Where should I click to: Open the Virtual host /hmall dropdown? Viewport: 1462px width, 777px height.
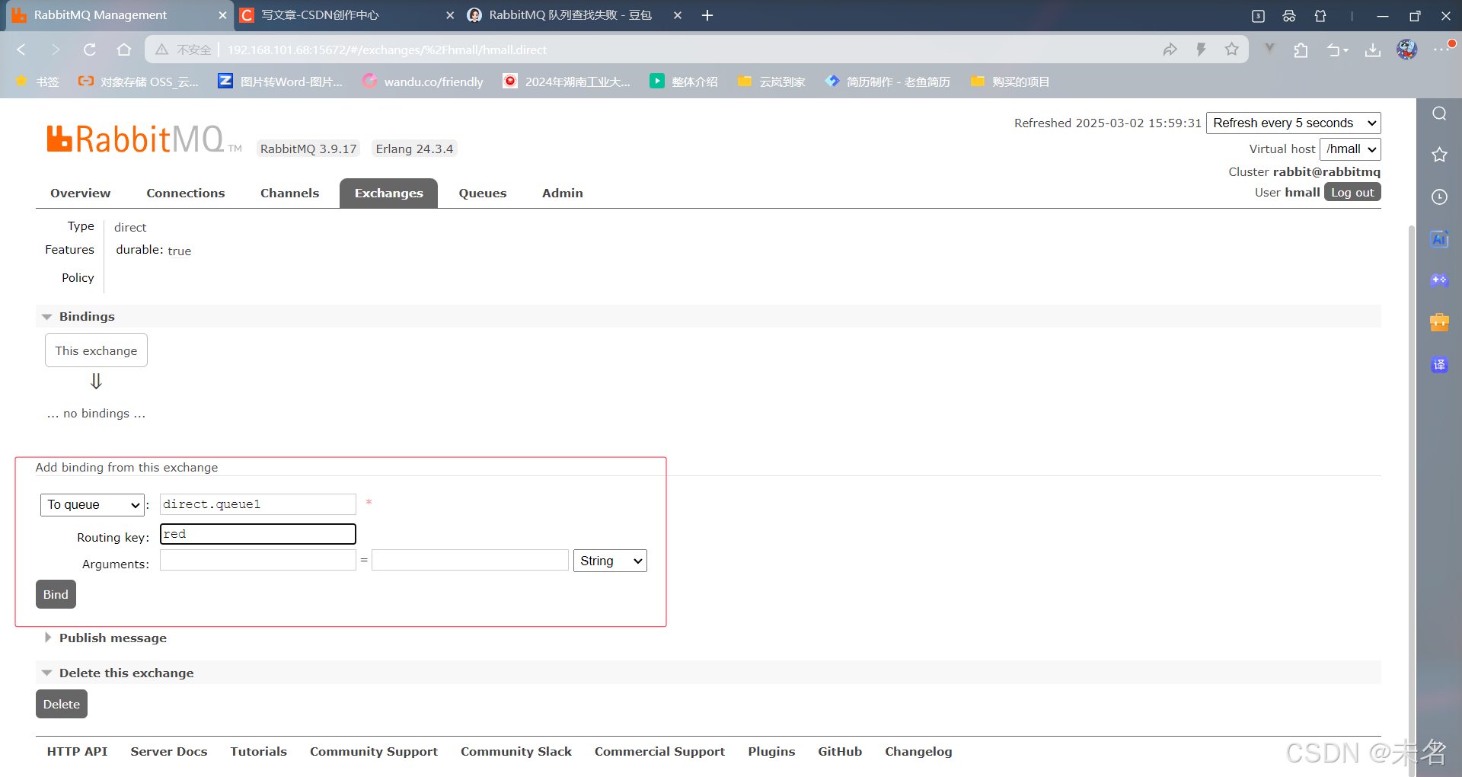[1350, 149]
